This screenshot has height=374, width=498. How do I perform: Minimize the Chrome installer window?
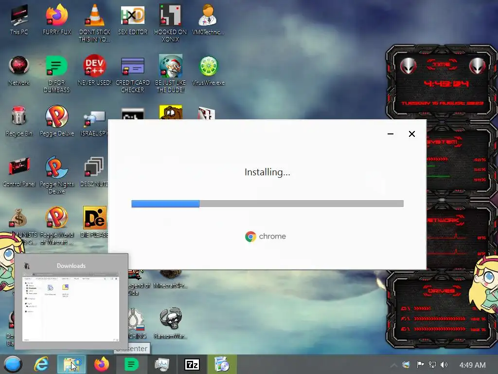(391, 134)
